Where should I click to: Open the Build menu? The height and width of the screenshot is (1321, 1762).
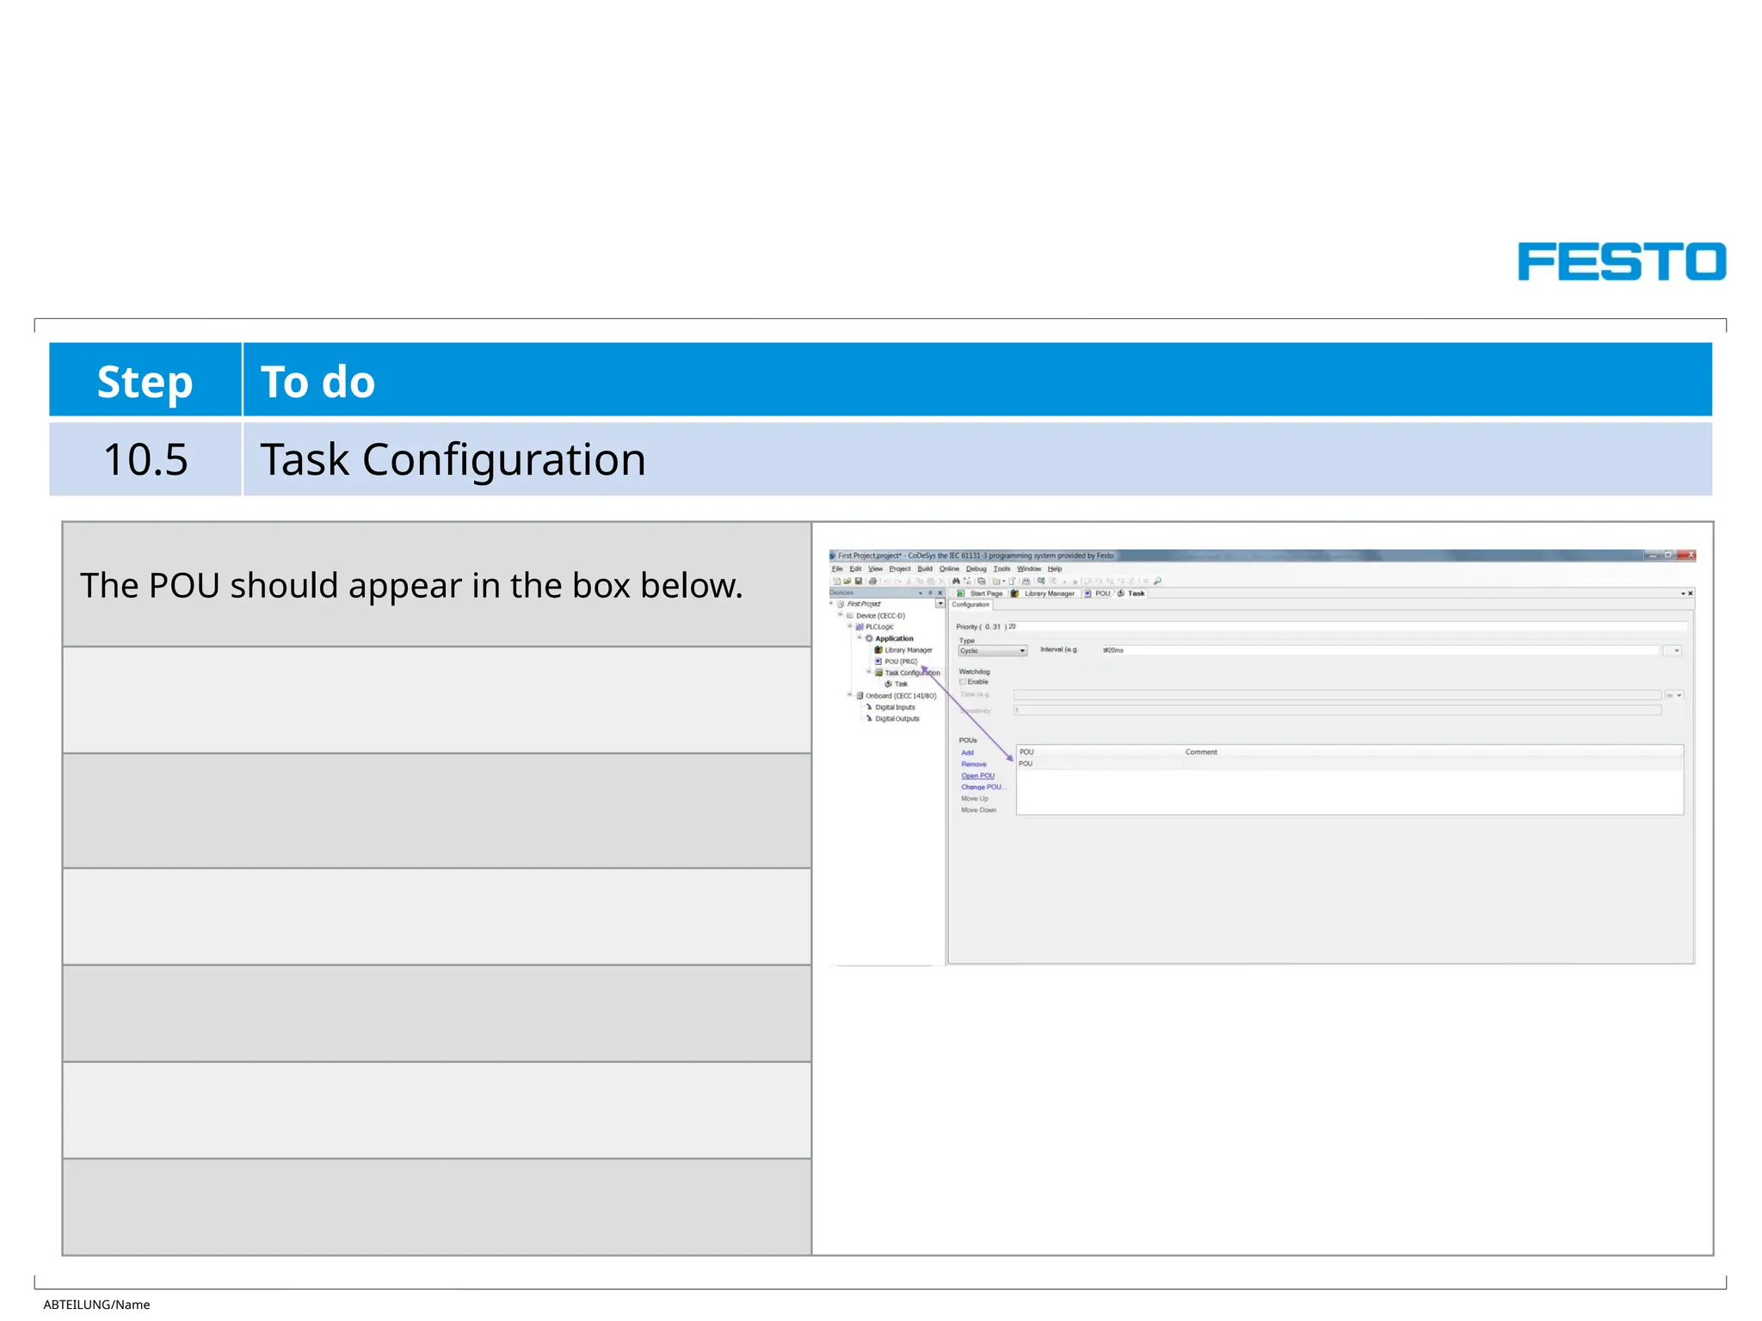(x=925, y=568)
